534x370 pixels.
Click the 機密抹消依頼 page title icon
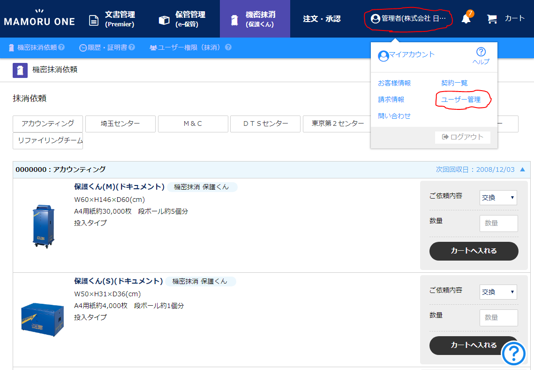click(20, 70)
